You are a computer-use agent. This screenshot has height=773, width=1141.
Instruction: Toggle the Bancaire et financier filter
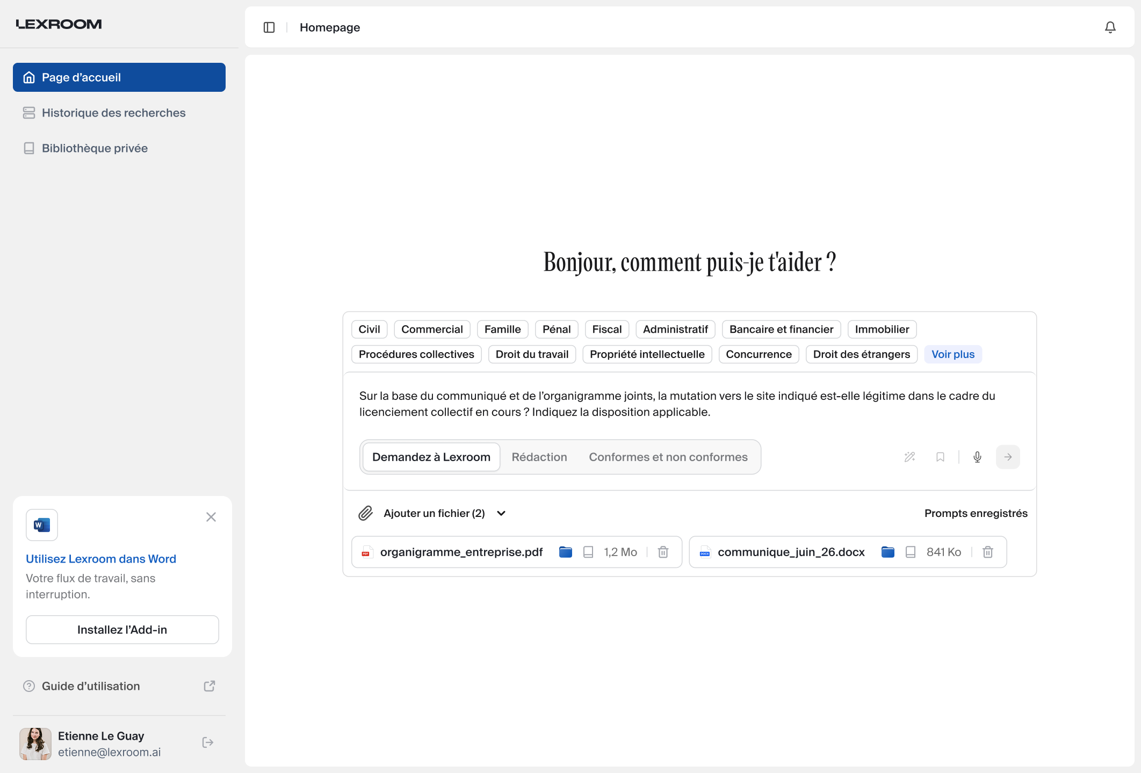tap(781, 330)
